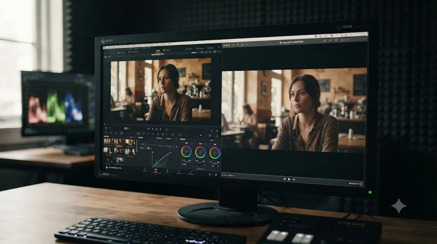Stop playback under the grading viewer
Viewport: 437px width, 244px height.
pyautogui.click(x=152, y=129)
